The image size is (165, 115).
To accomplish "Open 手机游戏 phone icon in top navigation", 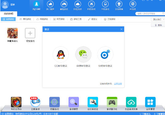I will [105, 4].
